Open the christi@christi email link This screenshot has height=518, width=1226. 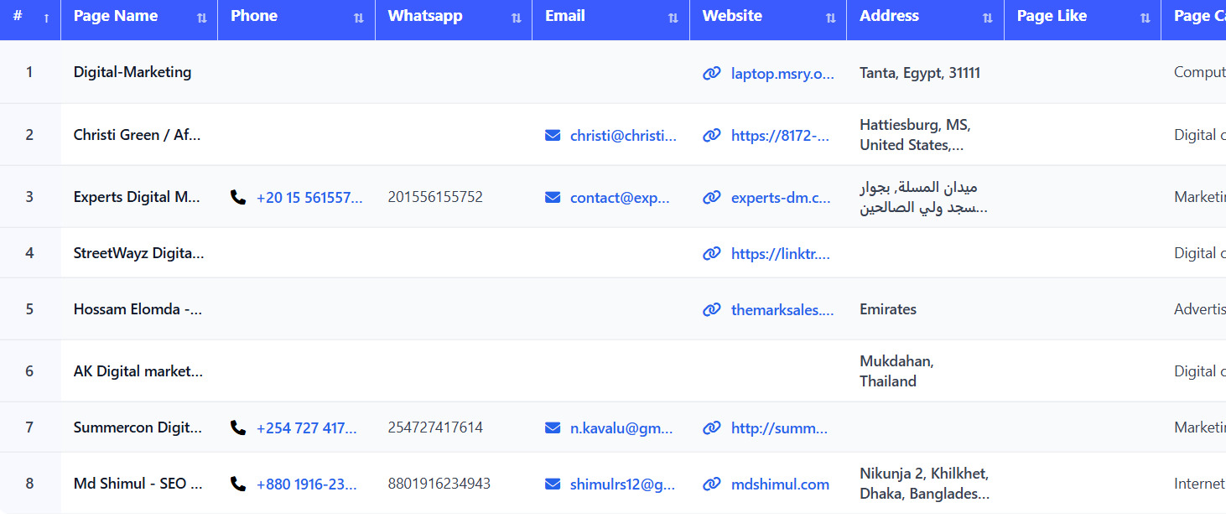(624, 134)
